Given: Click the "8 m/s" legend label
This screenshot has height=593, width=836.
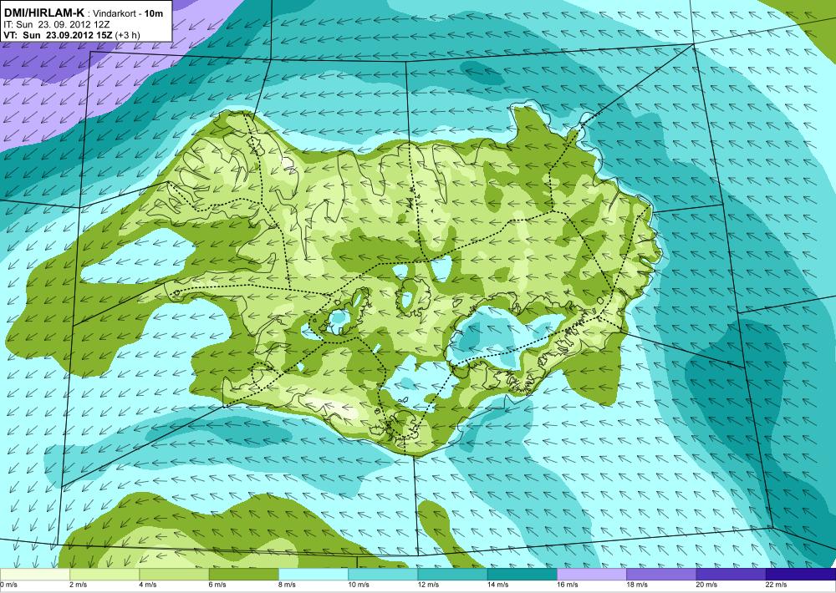Looking at the screenshot, I should click(288, 585).
